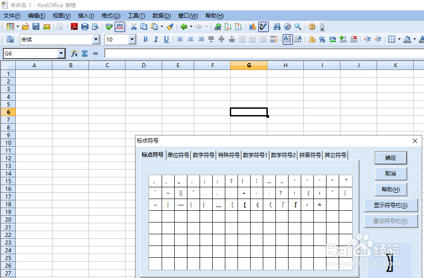Export the spreadsheet as PDF
This screenshot has width=424, height=278.
pyautogui.click(x=74, y=27)
